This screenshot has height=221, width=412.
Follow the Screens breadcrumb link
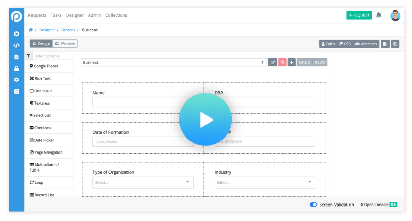pyautogui.click(x=68, y=30)
